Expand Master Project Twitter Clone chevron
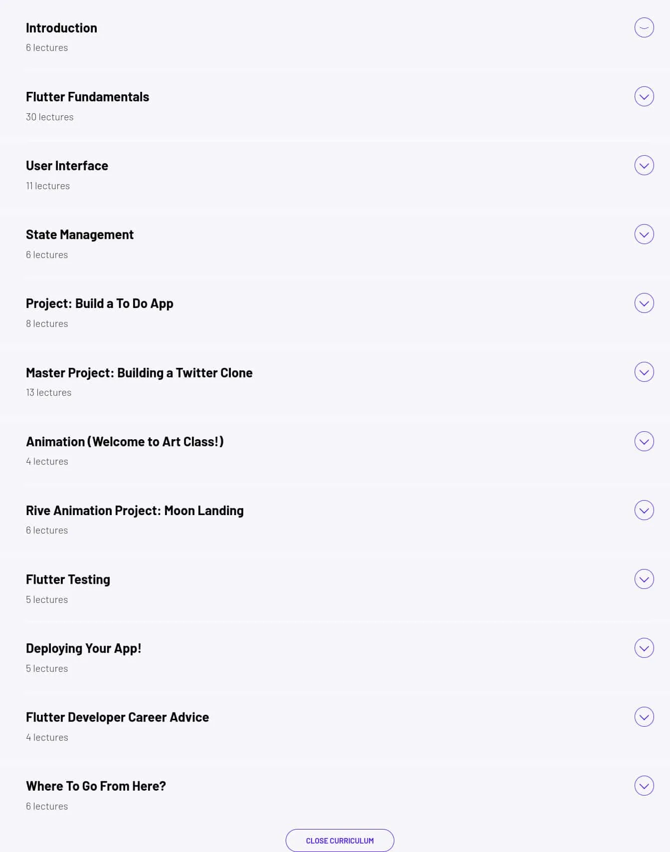Viewport: 670px width, 852px height. 644,372
